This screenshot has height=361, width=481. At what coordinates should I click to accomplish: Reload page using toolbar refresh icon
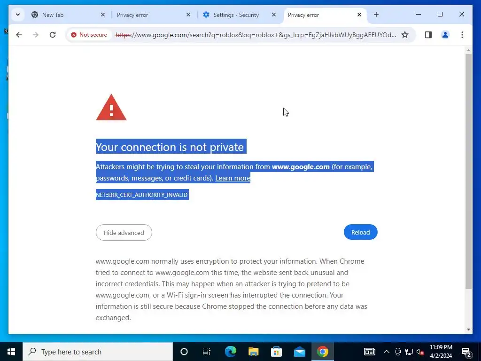coord(53,35)
